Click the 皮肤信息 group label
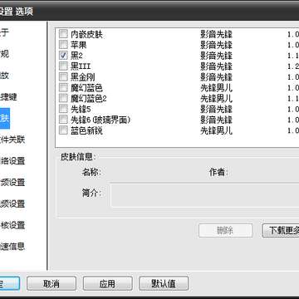299x299 pixels. click(x=78, y=157)
